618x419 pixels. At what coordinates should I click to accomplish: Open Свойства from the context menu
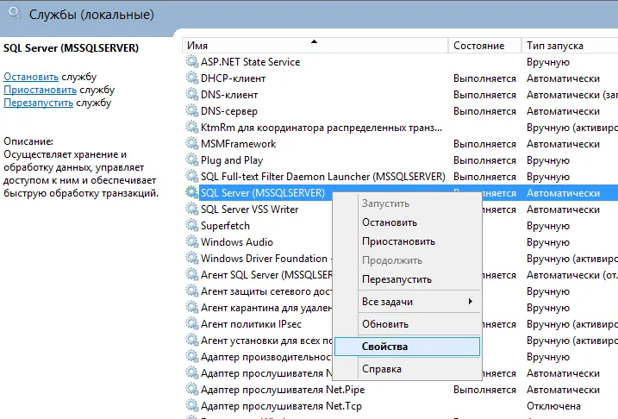pyautogui.click(x=407, y=347)
